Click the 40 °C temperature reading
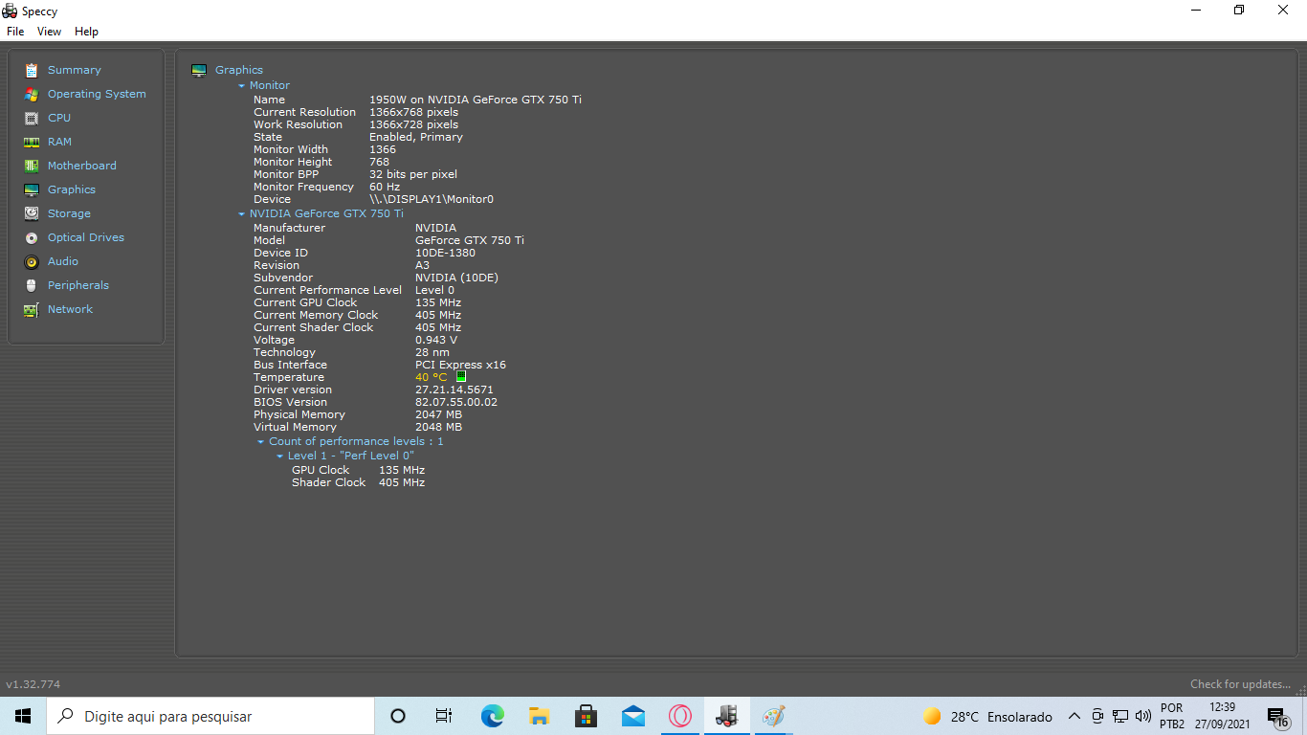1307x735 pixels. pyautogui.click(x=431, y=377)
